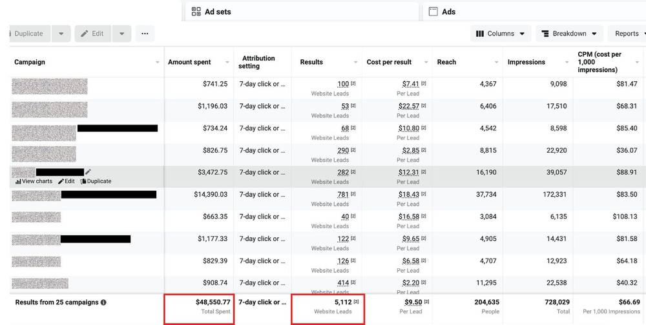
Task: Click the 53 Website Leads result
Action: (x=345, y=106)
